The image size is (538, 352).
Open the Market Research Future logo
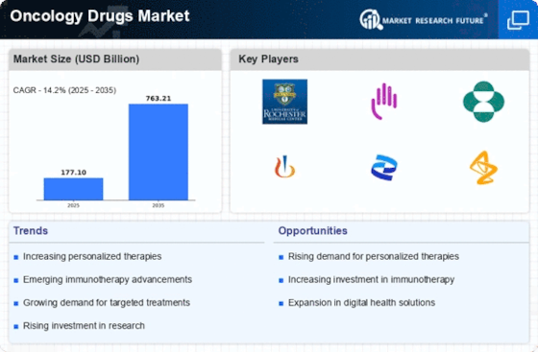pyautogui.click(x=424, y=19)
